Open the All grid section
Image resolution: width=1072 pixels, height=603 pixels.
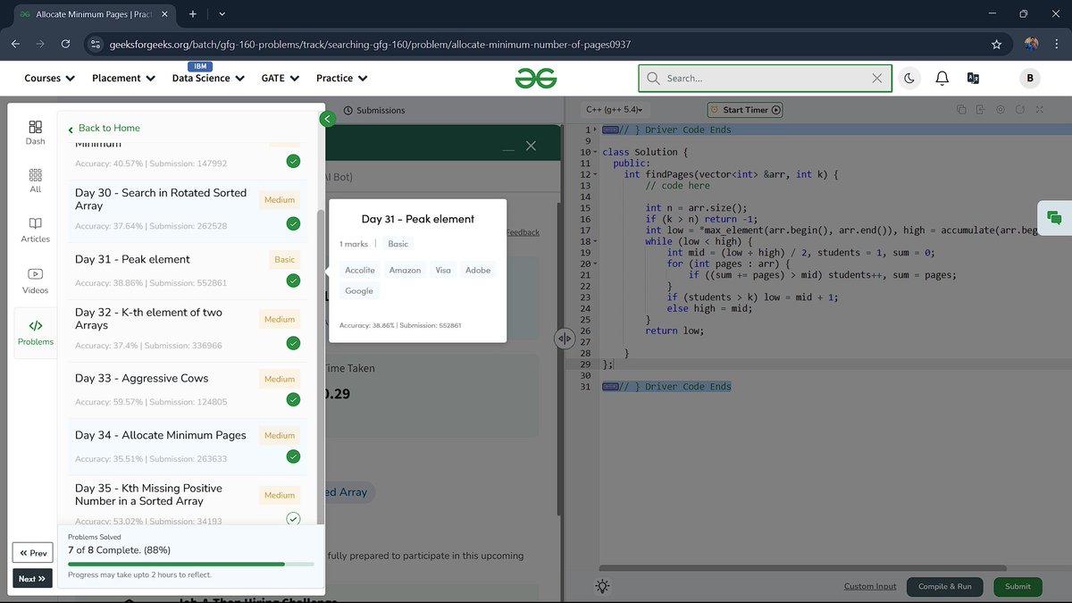click(x=35, y=180)
